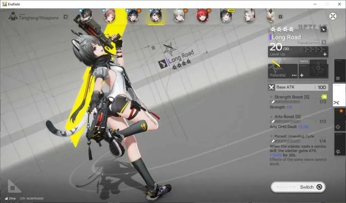The width and height of the screenshot is (346, 203).
Task: Open the bottom side tab with pinwheel icon
Action: (340, 144)
